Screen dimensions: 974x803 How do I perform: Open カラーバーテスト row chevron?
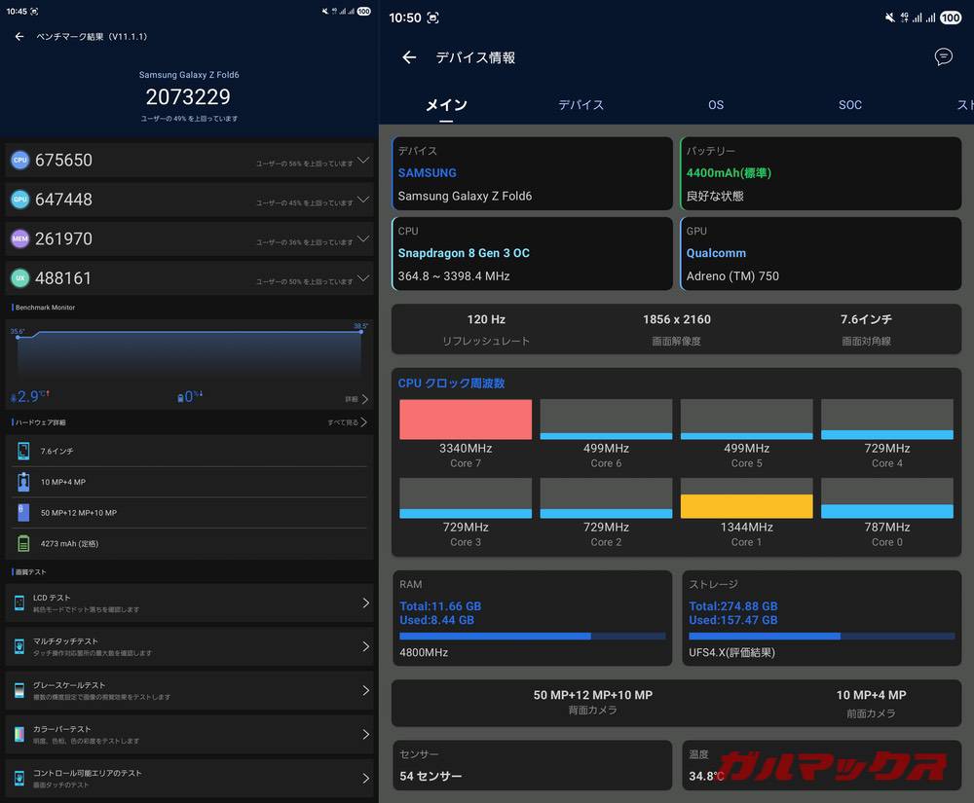click(x=365, y=734)
